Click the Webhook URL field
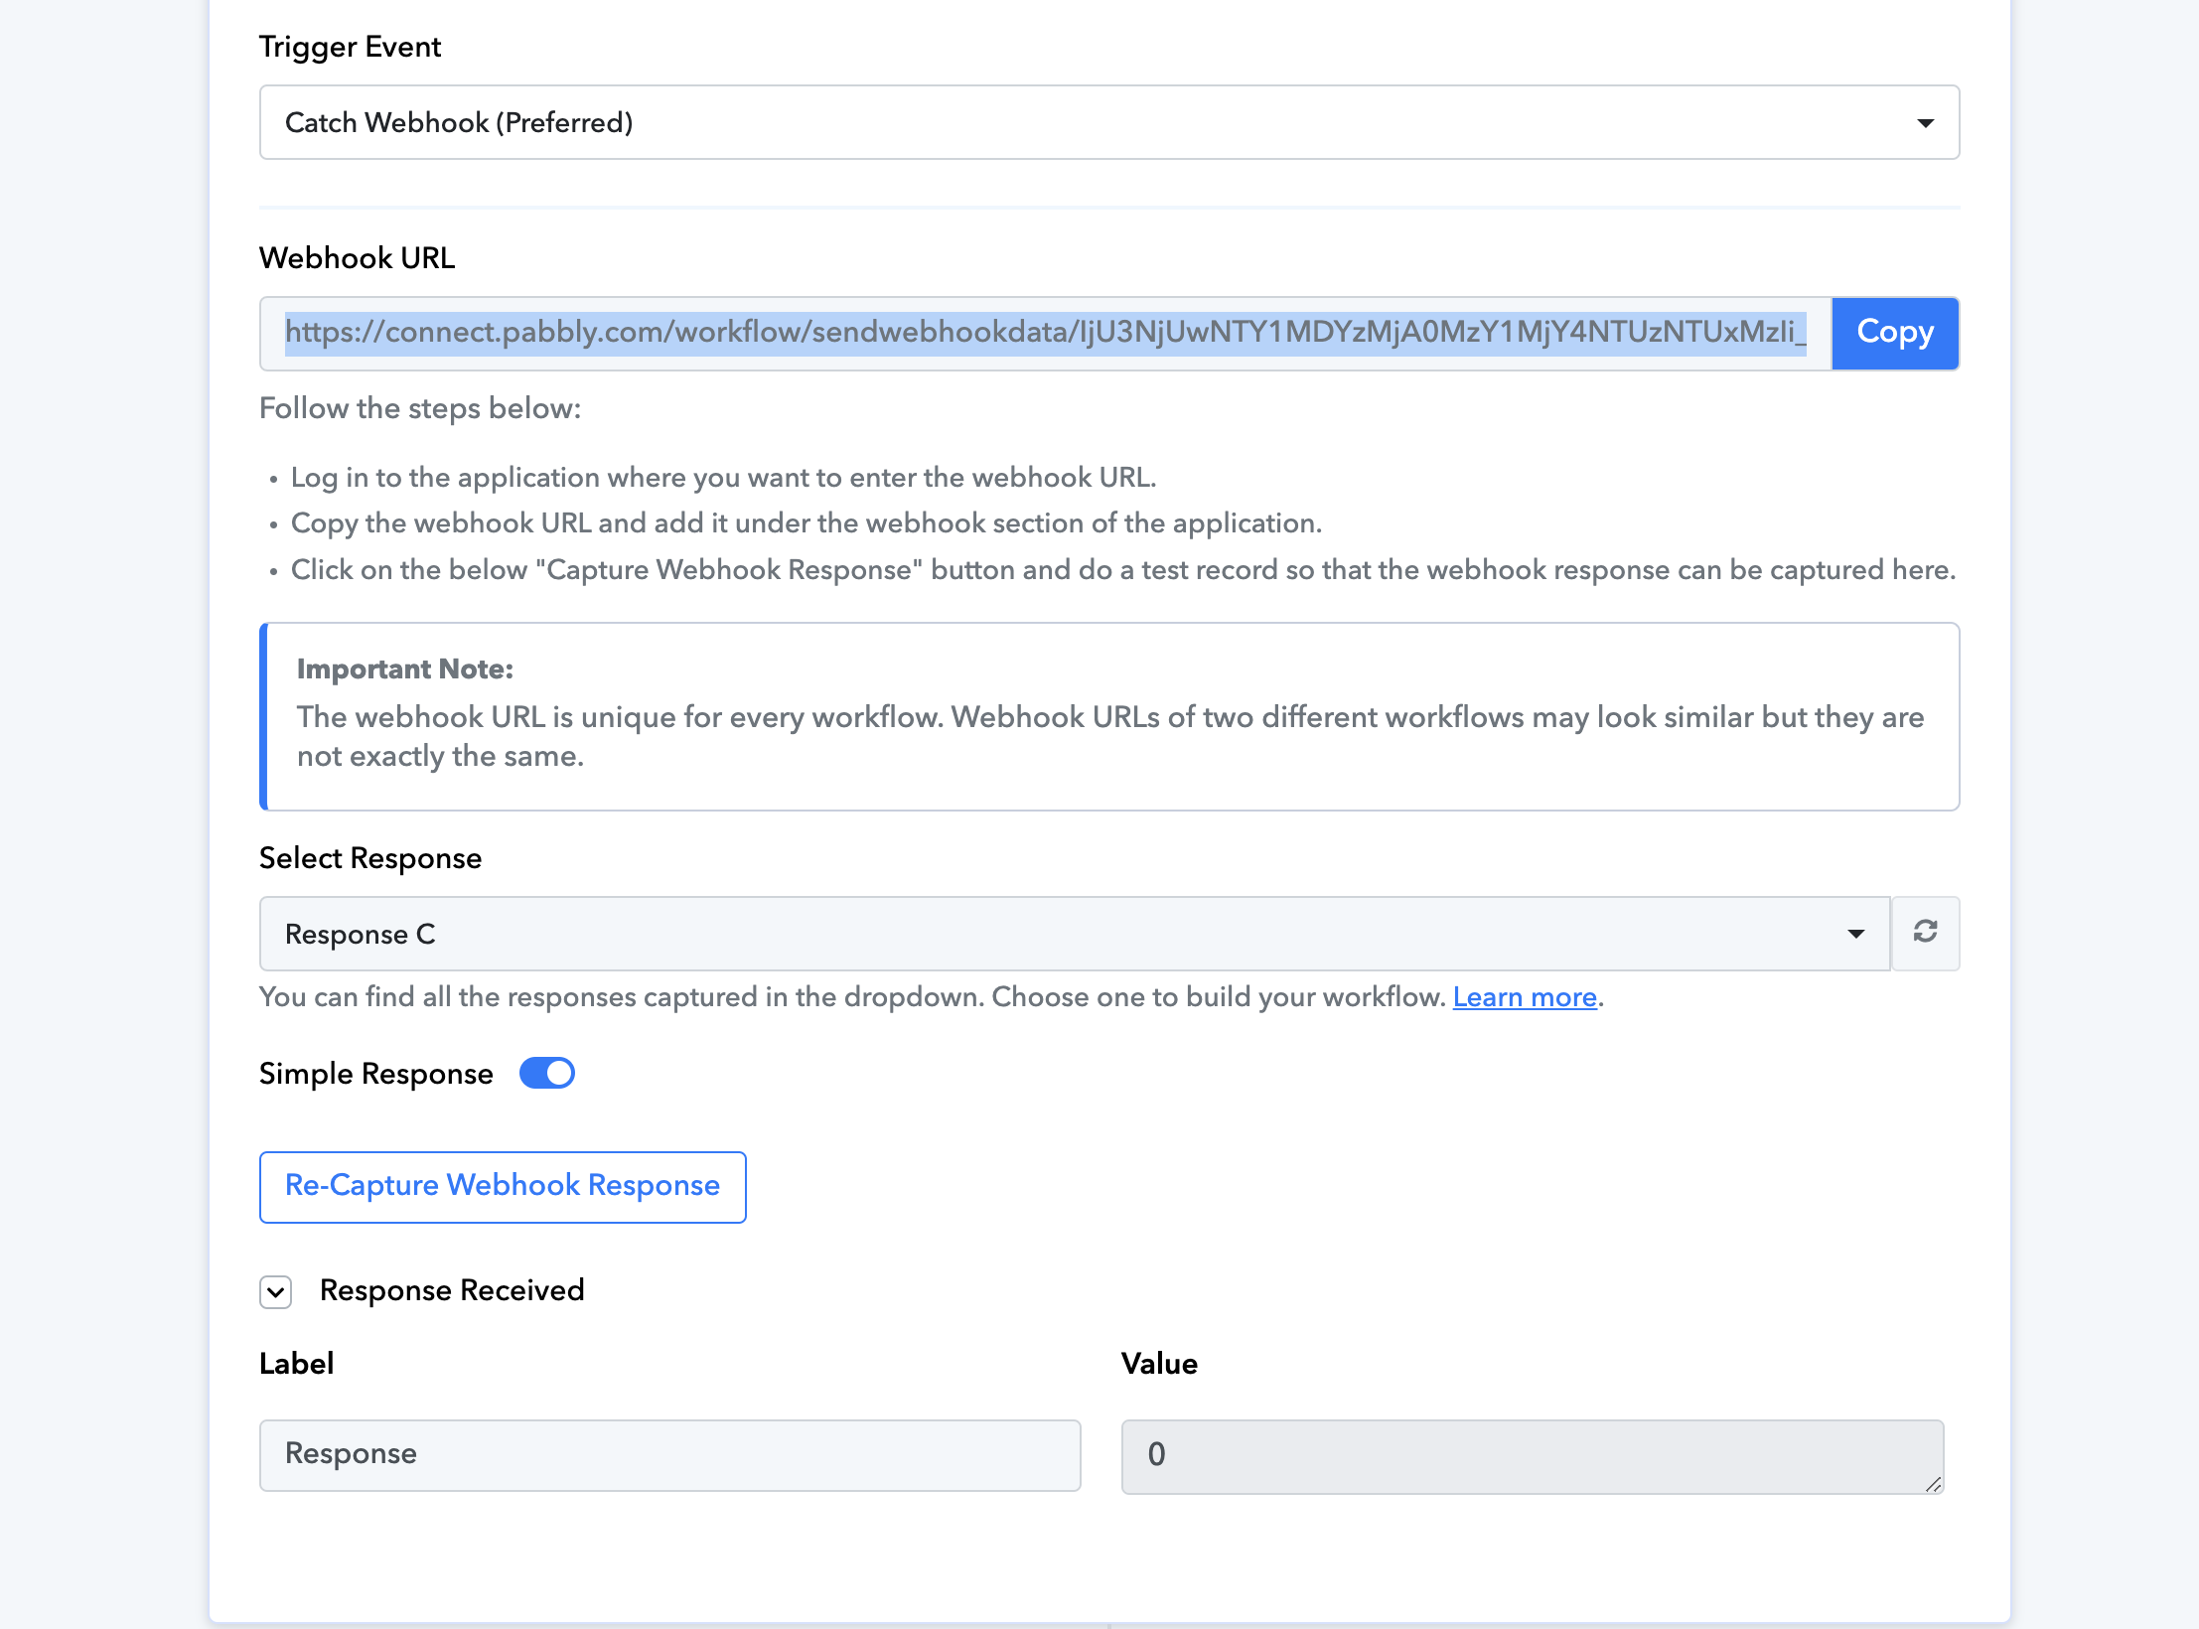This screenshot has height=1629, width=2199. tap(1045, 333)
